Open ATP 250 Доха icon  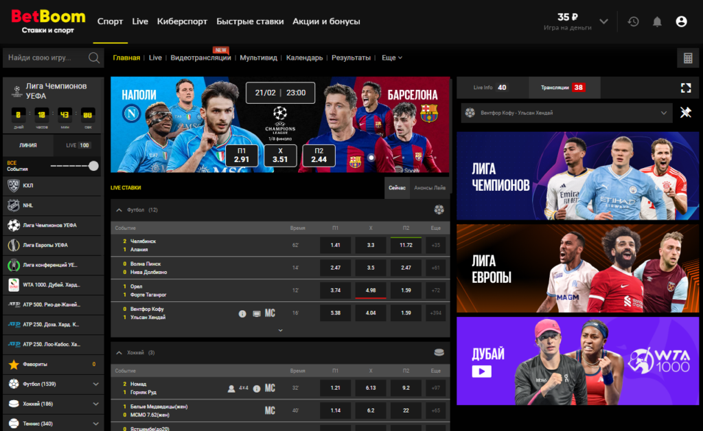point(14,325)
